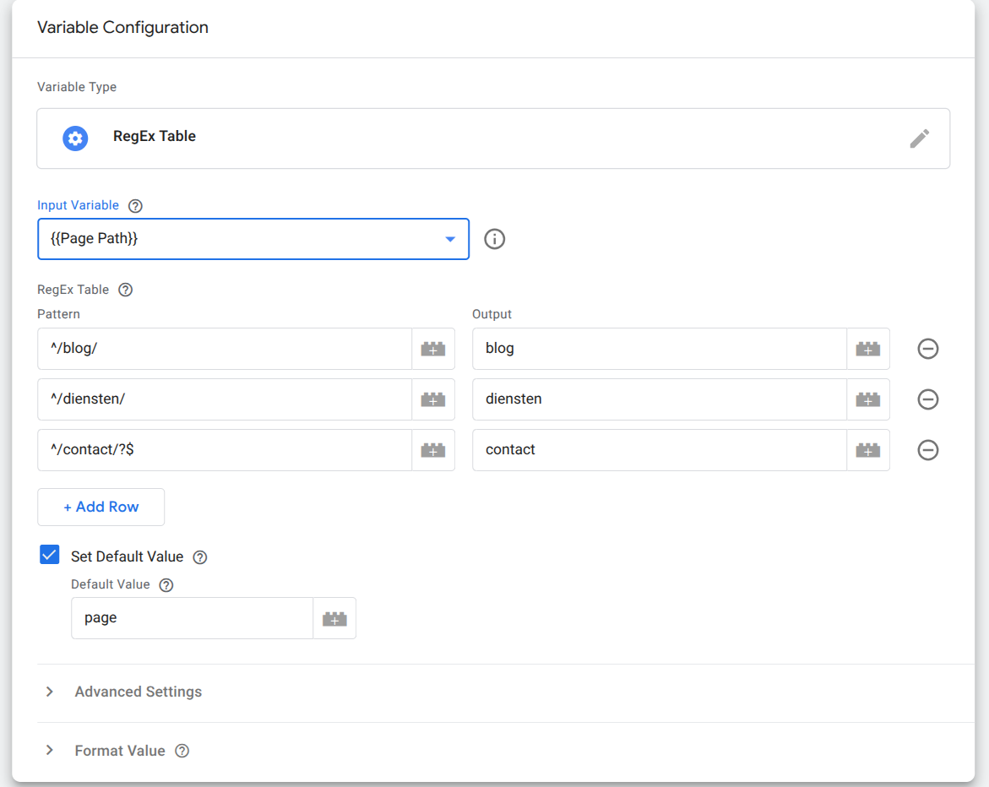
Task: Click the ^/diensten/ pattern input
Action: click(x=225, y=399)
